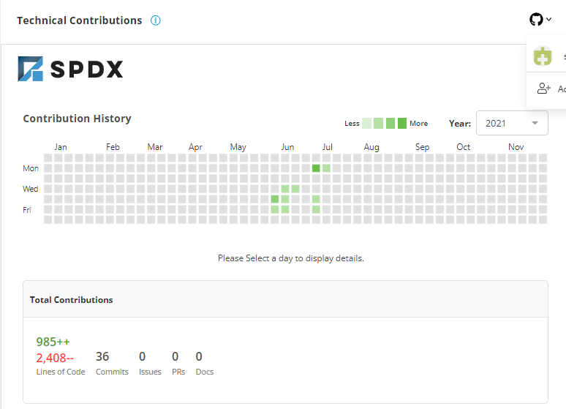
Task: Collapse the GitHub account chevron
Action: 549,20
